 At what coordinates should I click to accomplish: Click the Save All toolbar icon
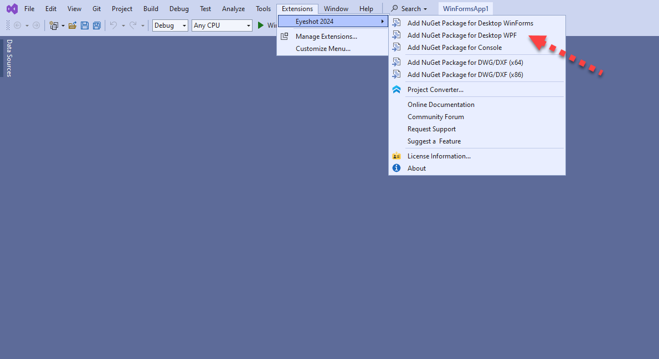point(97,25)
